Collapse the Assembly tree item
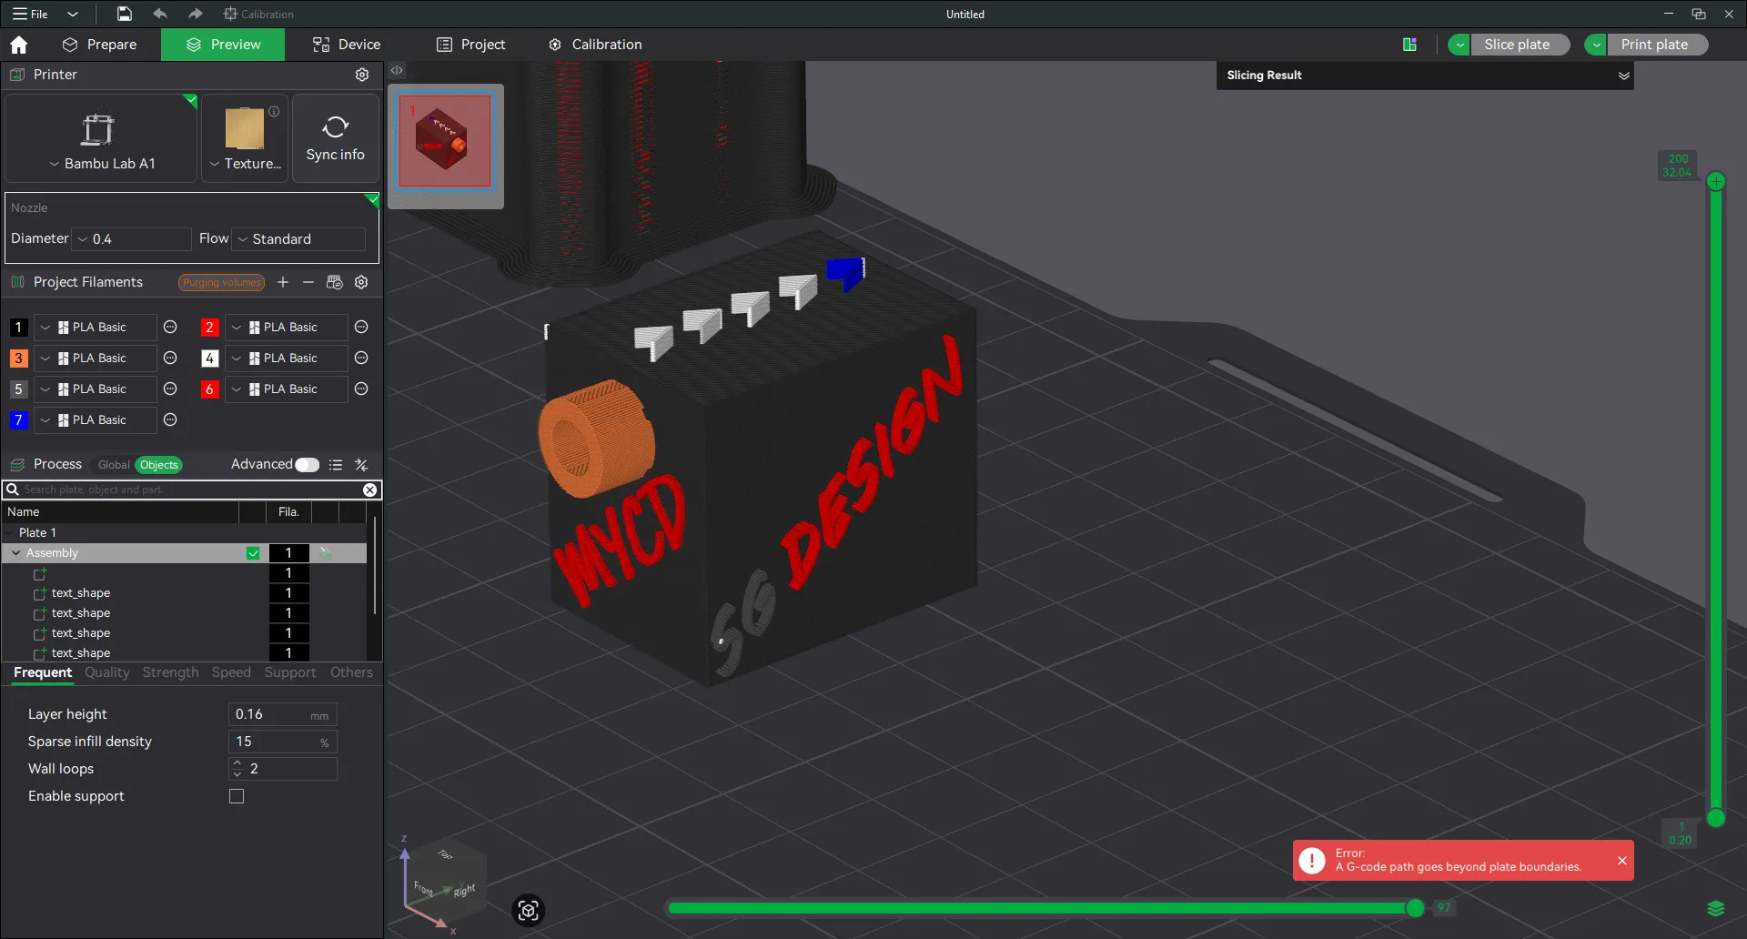 click(15, 553)
